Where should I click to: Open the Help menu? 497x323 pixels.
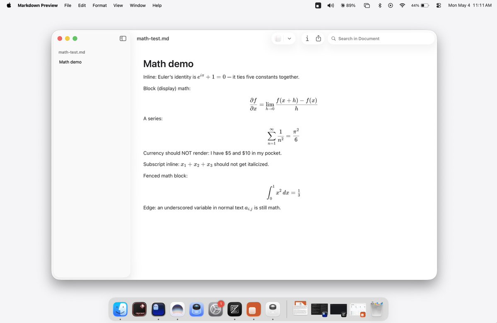click(157, 5)
